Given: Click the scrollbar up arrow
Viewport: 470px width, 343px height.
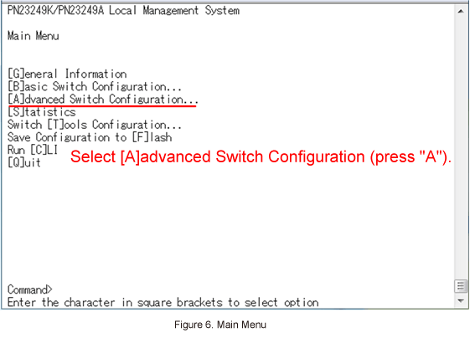Looking at the screenshot, I should coord(461,12).
